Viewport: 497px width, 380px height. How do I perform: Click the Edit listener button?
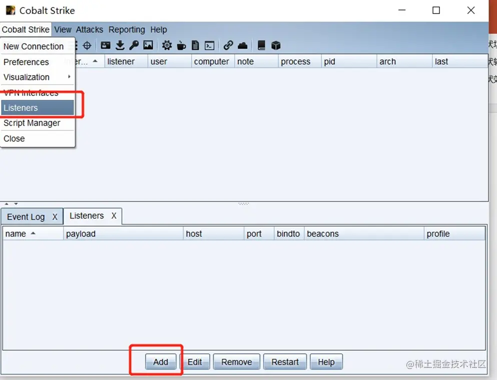pos(195,362)
